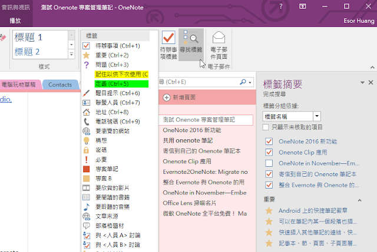377x252 pixels.
Task: Open the Android 上的快捷筆記徽章 tagged note
Action: coord(313,210)
